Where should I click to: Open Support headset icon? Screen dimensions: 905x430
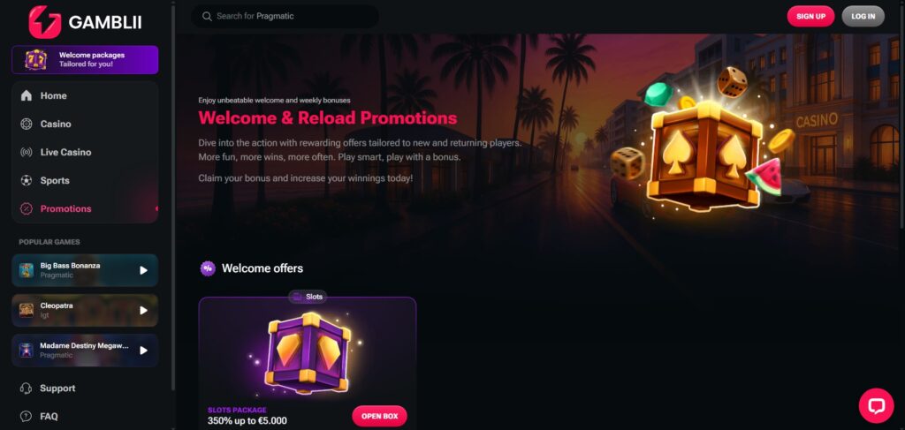(26, 388)
